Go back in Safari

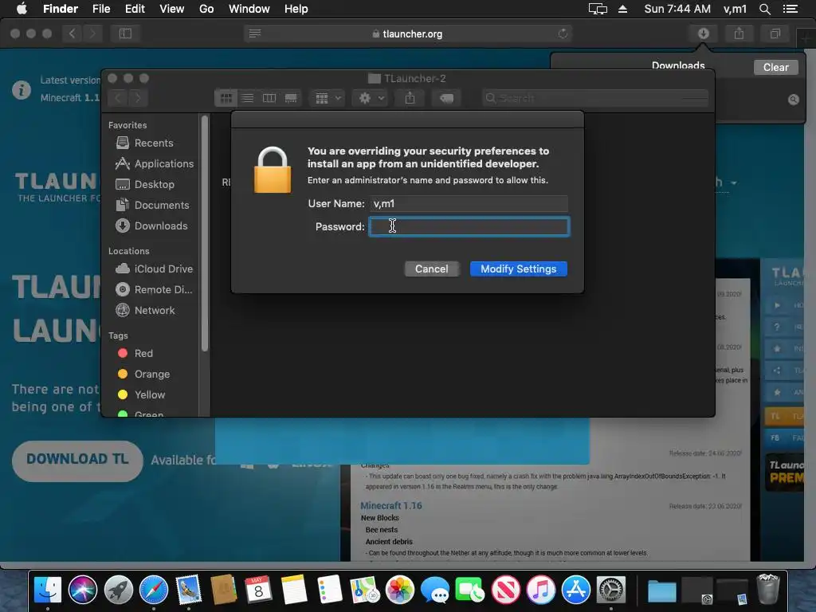[73, 33]
